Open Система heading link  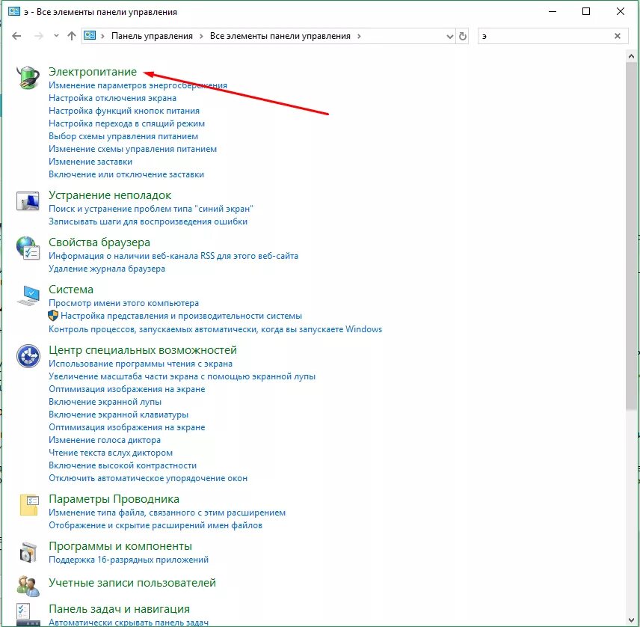tap(71, 290)
